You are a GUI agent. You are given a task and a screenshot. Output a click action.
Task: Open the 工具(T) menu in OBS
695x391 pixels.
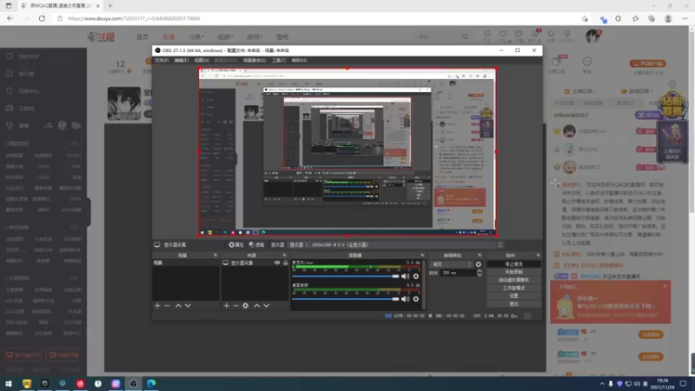click(x=279, y=60)
